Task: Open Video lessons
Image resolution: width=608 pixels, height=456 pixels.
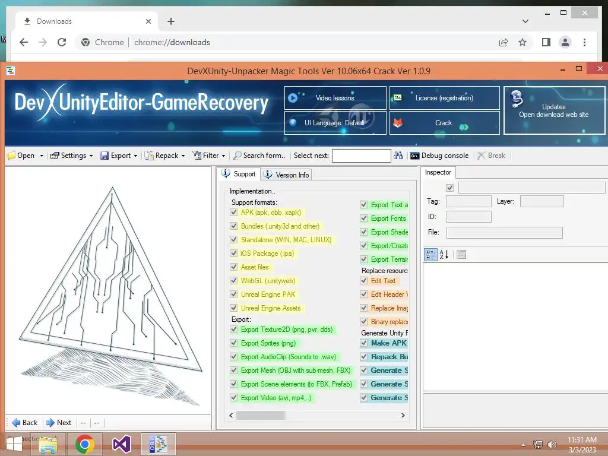Action: point(335,98)
